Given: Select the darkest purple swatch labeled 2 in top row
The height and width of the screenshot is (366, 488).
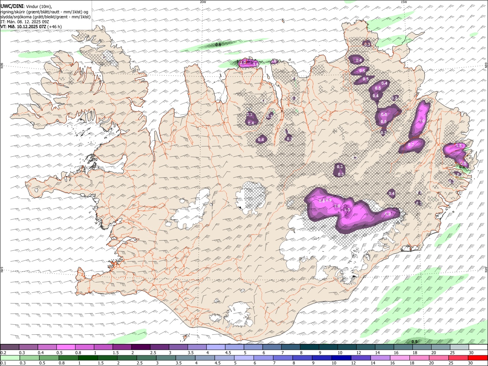Looking at the screenshot, I should 141,347.
